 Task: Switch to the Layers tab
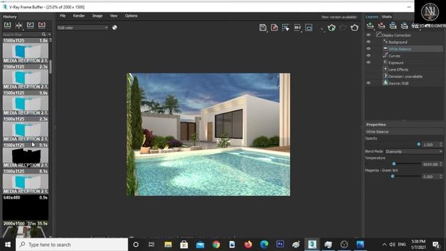(x=371, y=17)
